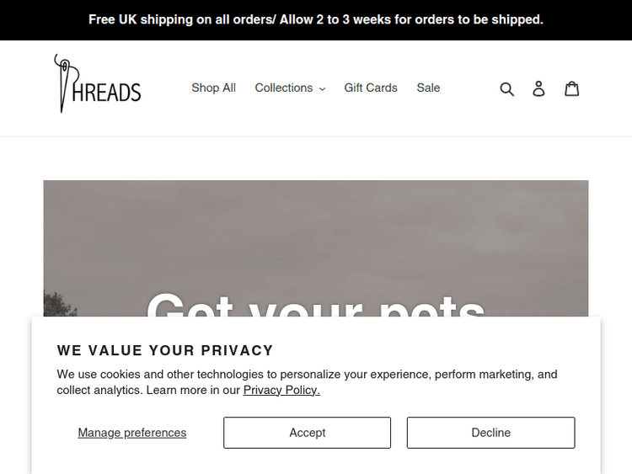Decline cookies in the privacy banner
Image resolution: width=632 pixels, height=474 pixels.
coord(490,433)
